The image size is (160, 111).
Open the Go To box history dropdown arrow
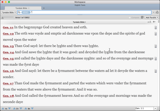(155, 108)
